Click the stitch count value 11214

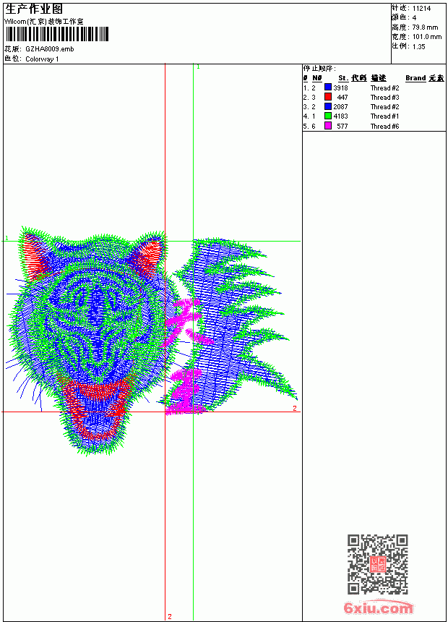pyautogui.click(x=421, y=9)
